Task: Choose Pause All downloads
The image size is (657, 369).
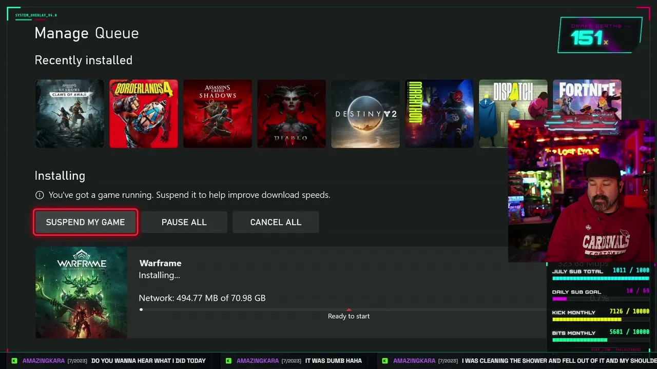Action: click(184, 222)
